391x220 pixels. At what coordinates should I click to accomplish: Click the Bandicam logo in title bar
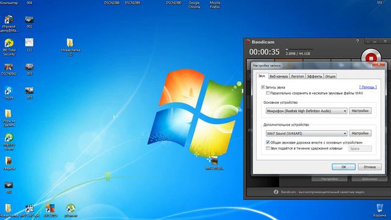click(247, 42)
